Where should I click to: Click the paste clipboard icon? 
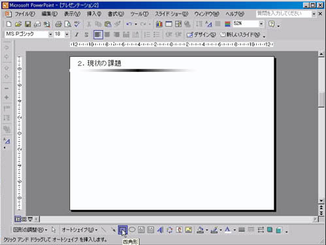pyautogui.click(x=108, y=24)
